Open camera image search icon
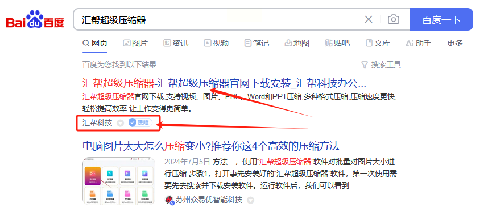The width and height of the screenshot is (488, 216). 394,19
